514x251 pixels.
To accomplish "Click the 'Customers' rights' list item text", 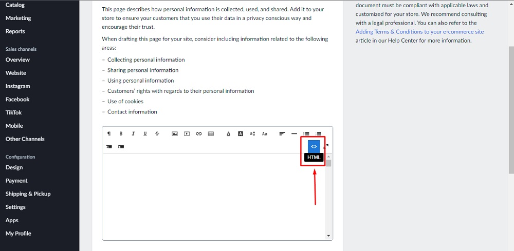I will [x=180, y=91].
